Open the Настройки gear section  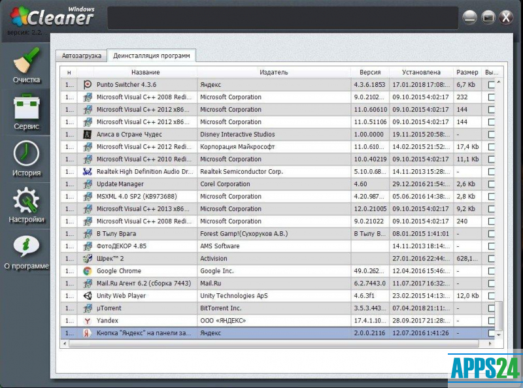tap(26, 205)
